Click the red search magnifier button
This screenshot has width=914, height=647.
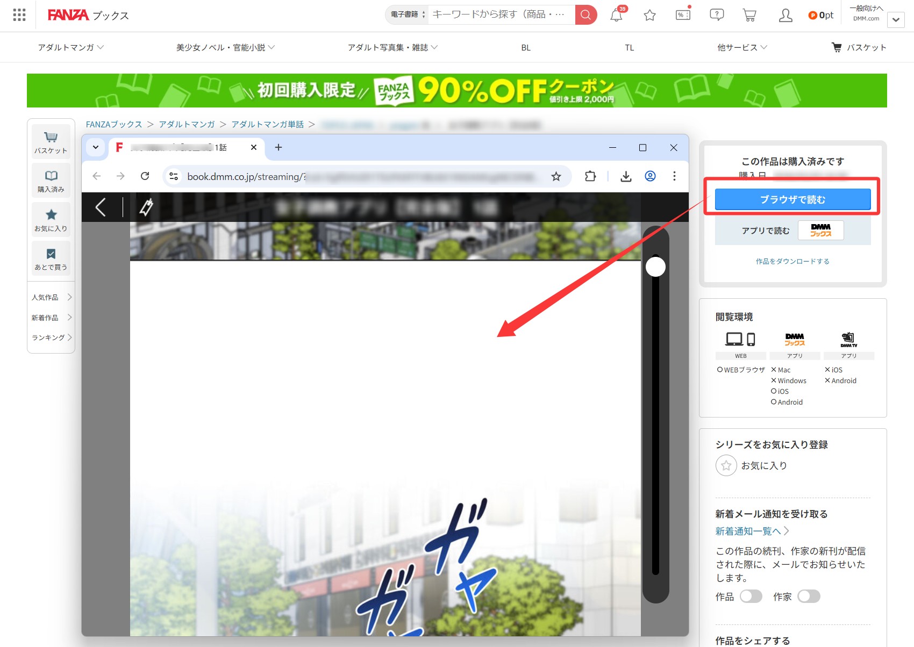coord(585,15)
